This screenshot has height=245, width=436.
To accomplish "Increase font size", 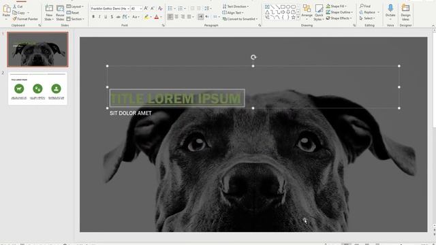I will 146,9.
